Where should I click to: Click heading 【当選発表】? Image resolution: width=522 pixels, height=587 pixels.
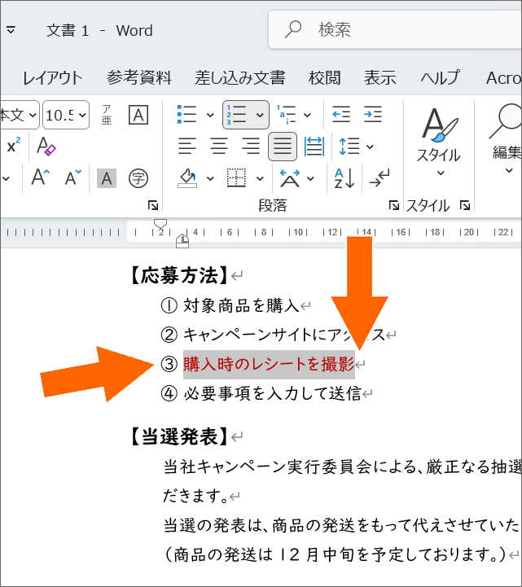pyautogui.click(x=179, y=436)
